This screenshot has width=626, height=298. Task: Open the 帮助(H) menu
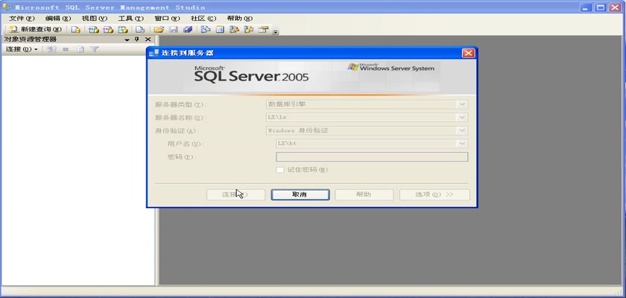click(x=239, y=19)
